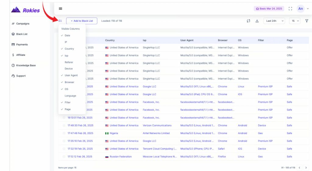Click the Rokies logo
The width and height of the screenshot is (312, 171).
26,10
